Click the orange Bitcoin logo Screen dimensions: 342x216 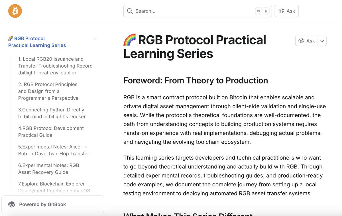coord(15,11)
